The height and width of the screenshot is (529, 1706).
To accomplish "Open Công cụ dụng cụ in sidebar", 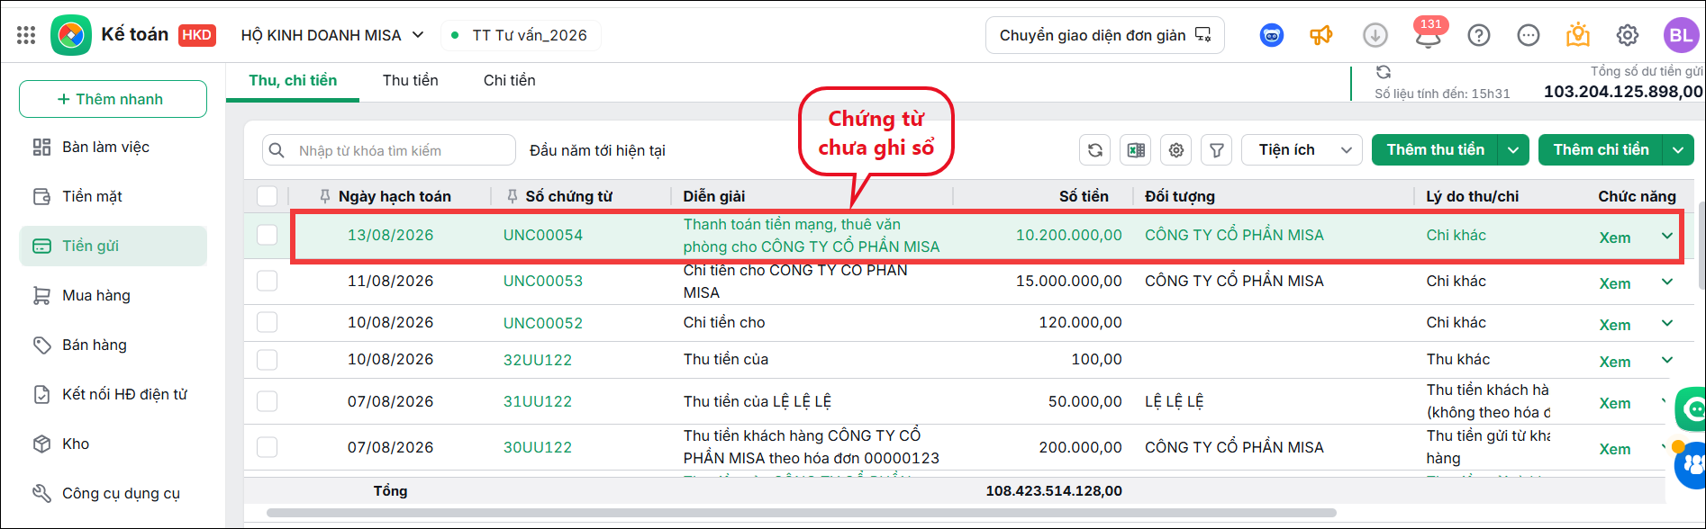I will 113,493.
